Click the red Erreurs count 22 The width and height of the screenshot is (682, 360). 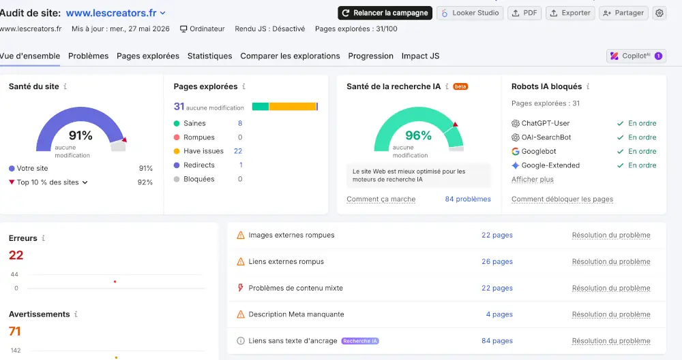tap(16, 255)
